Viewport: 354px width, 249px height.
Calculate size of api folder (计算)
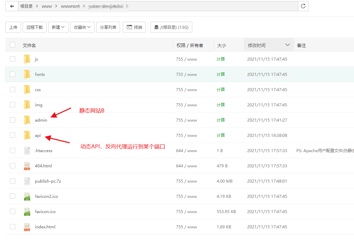coord(221,135)
